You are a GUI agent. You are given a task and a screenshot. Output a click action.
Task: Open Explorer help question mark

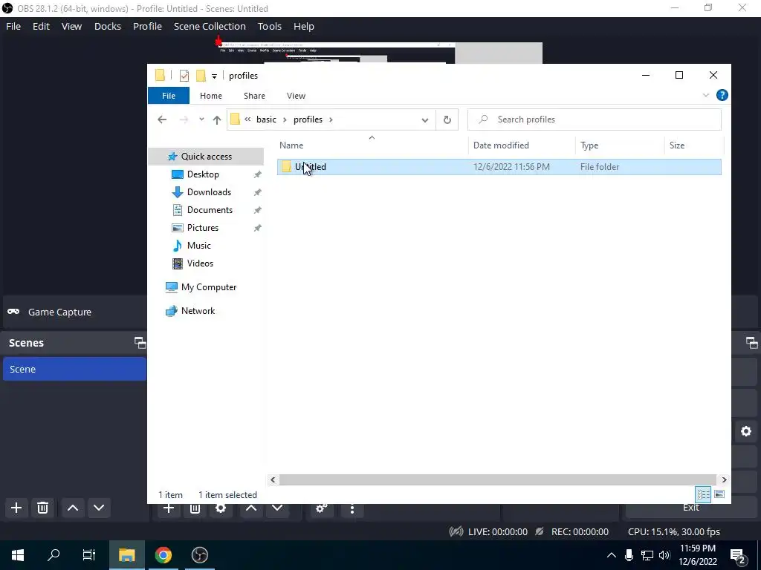[722, 95]
